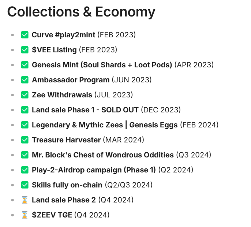Click Mr. Block's Chest of Wondrous Oddities

[103, 155]
